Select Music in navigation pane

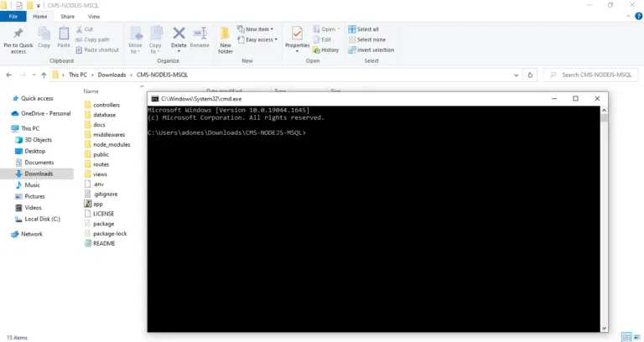(28, 184)
